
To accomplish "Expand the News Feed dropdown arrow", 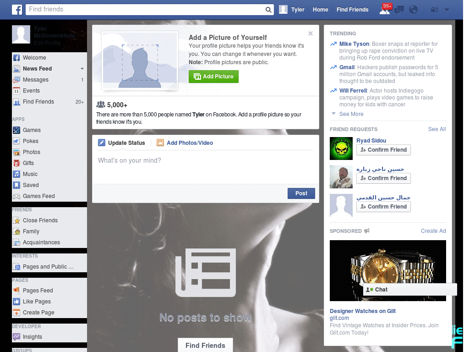I will point(82,69).
